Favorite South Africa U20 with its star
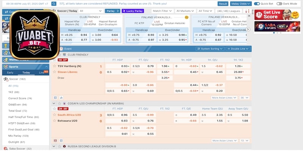Image resolution: width=303 pixels, height=151 pixels. pyautogui.click(x=55, y=115)
